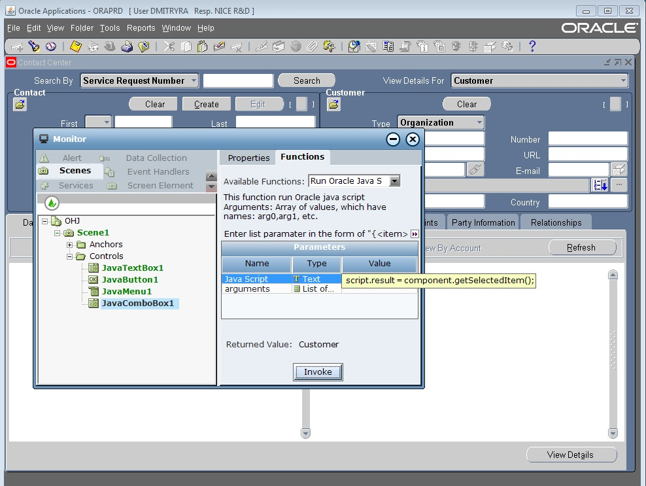Open the folder icon under Contact

pyautogui.click(x=20, y=104)
